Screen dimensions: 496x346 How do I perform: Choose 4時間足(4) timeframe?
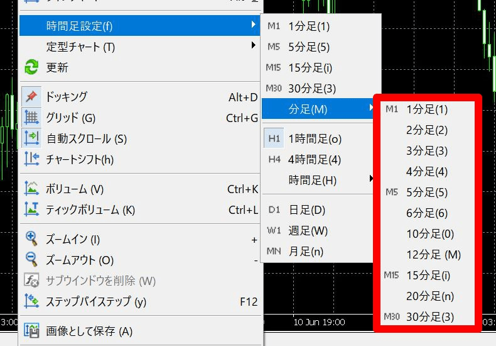coord(314,159)
